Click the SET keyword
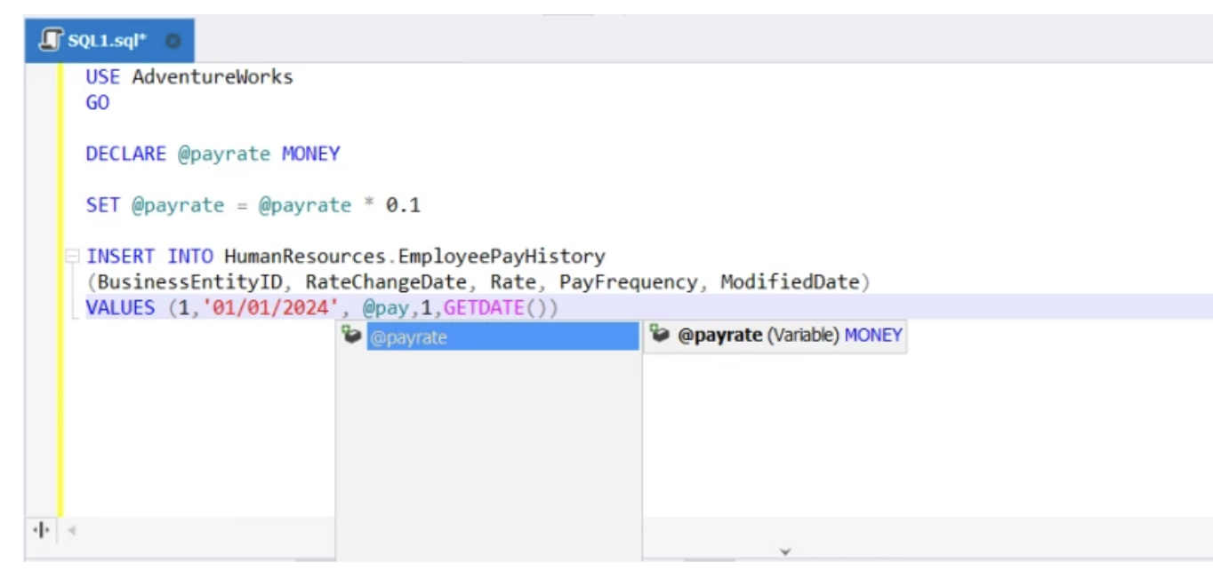Screen dimensions: 1213x586 pyautogui.click(x=103, y=205)
